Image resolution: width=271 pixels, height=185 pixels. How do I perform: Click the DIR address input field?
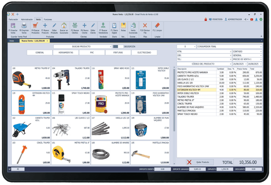pos(204,55)
